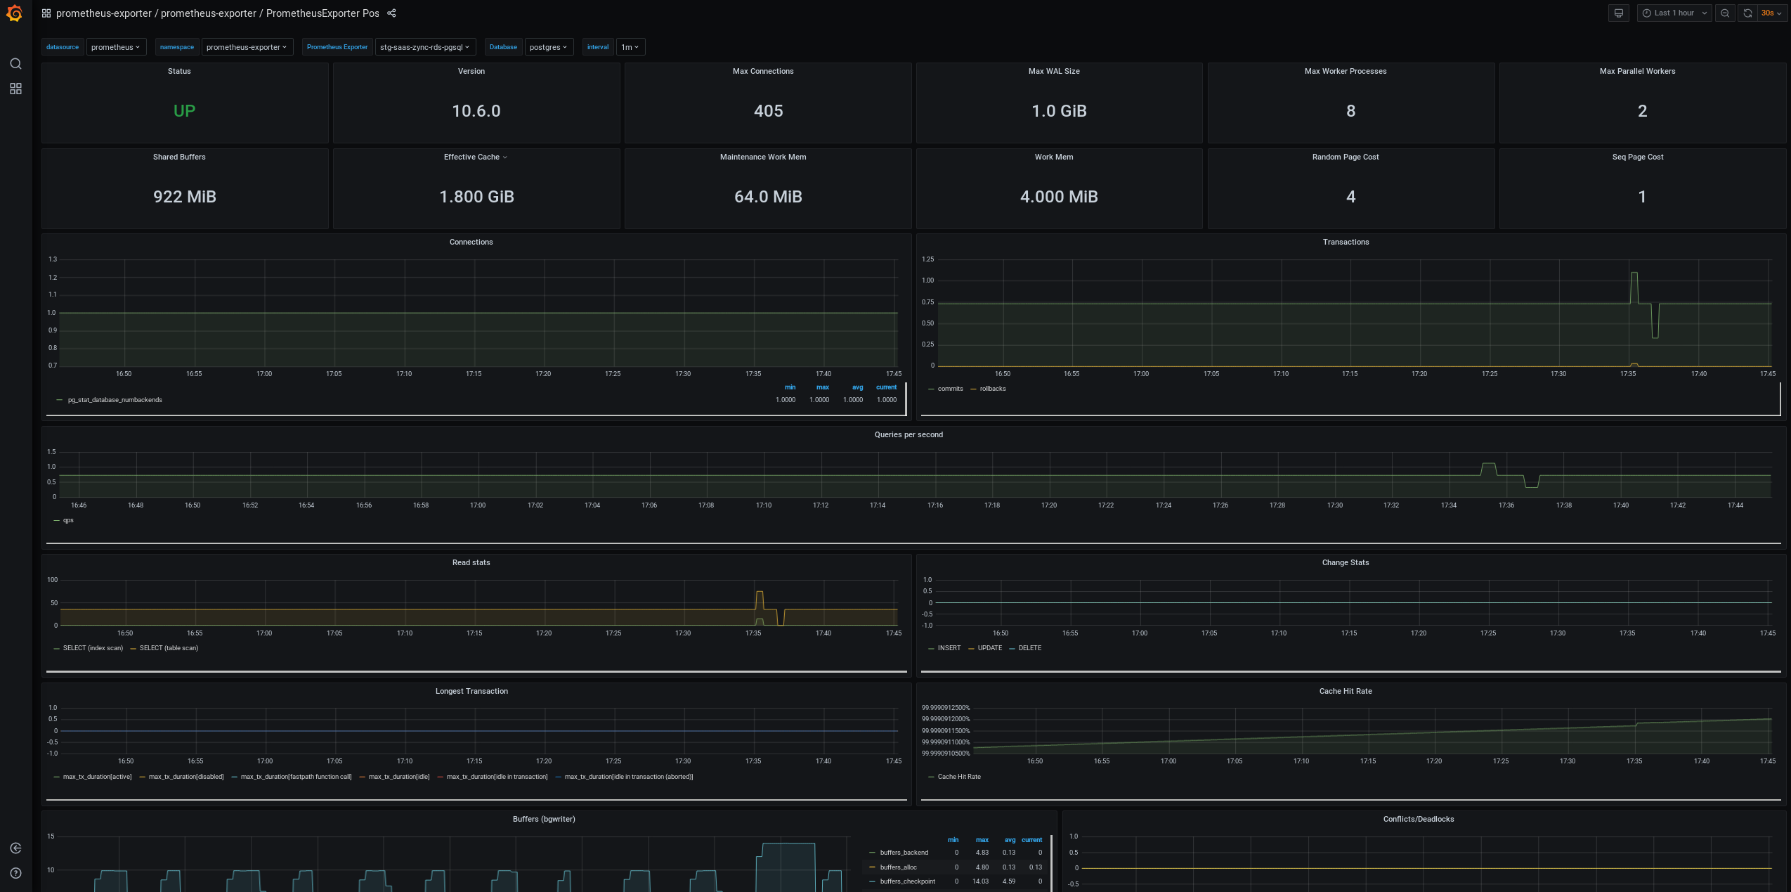This screenshot has width=1791, height=892.
Task: Click the Grafana logo home icon
Action: point(15,13)
